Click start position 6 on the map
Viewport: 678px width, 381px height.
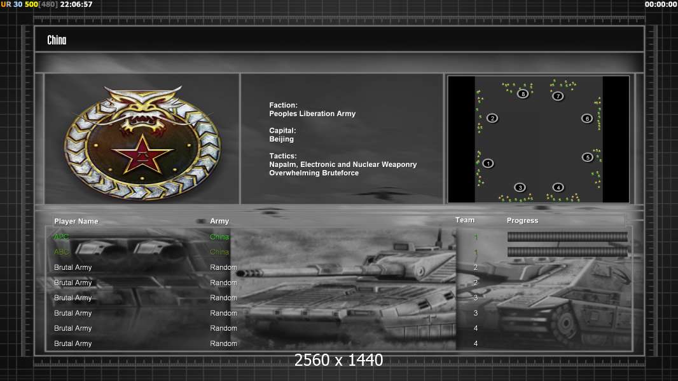click(x=587, y=118)
